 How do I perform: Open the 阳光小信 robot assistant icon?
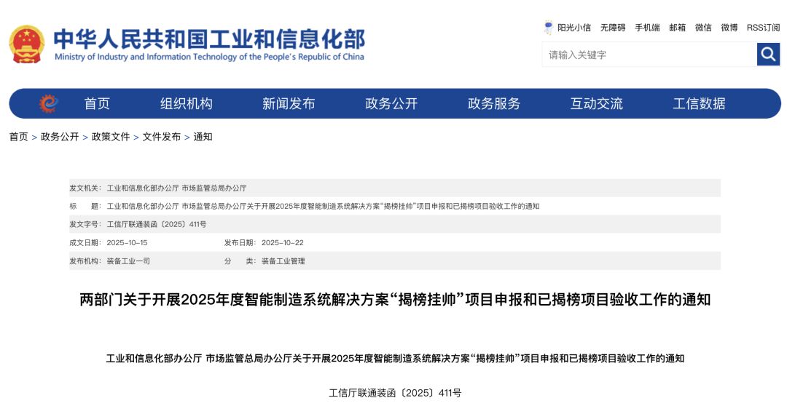548,28
